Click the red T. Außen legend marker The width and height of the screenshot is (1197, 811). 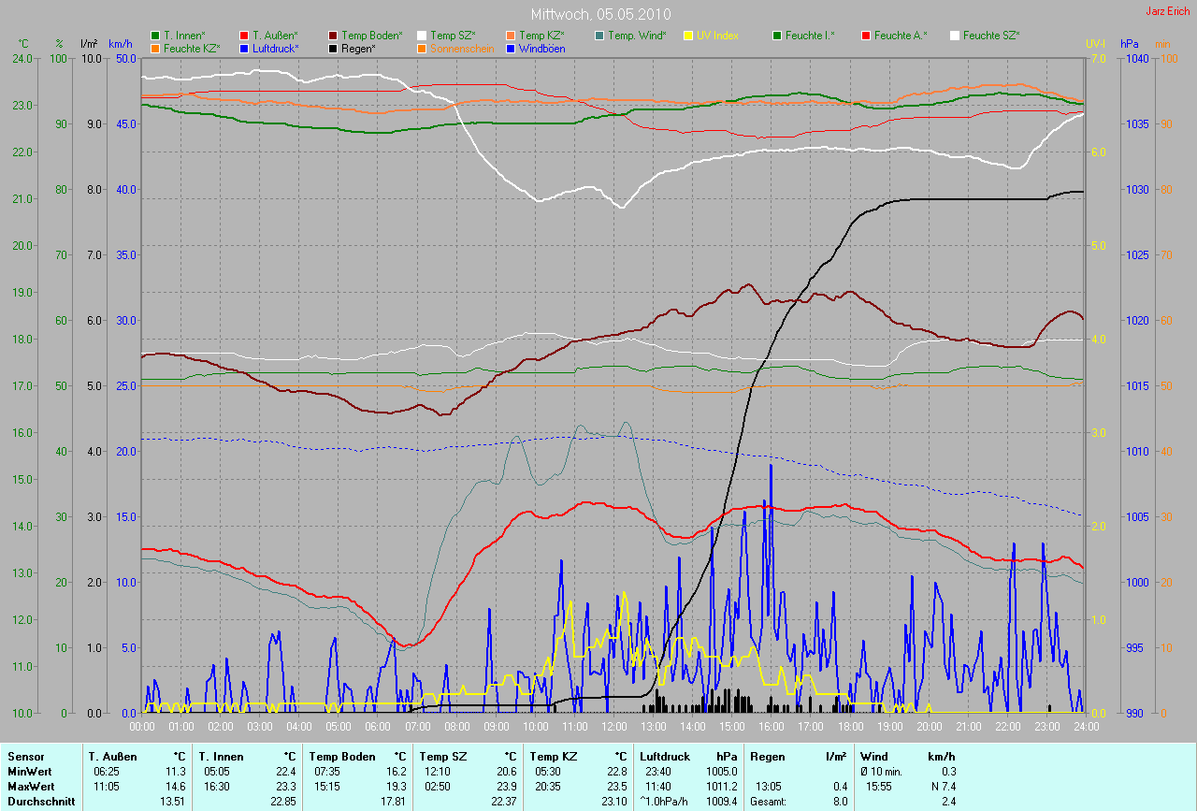click(244, 36)
